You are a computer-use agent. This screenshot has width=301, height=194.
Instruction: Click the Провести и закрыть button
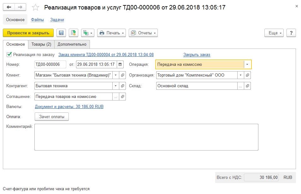point(28,33)
